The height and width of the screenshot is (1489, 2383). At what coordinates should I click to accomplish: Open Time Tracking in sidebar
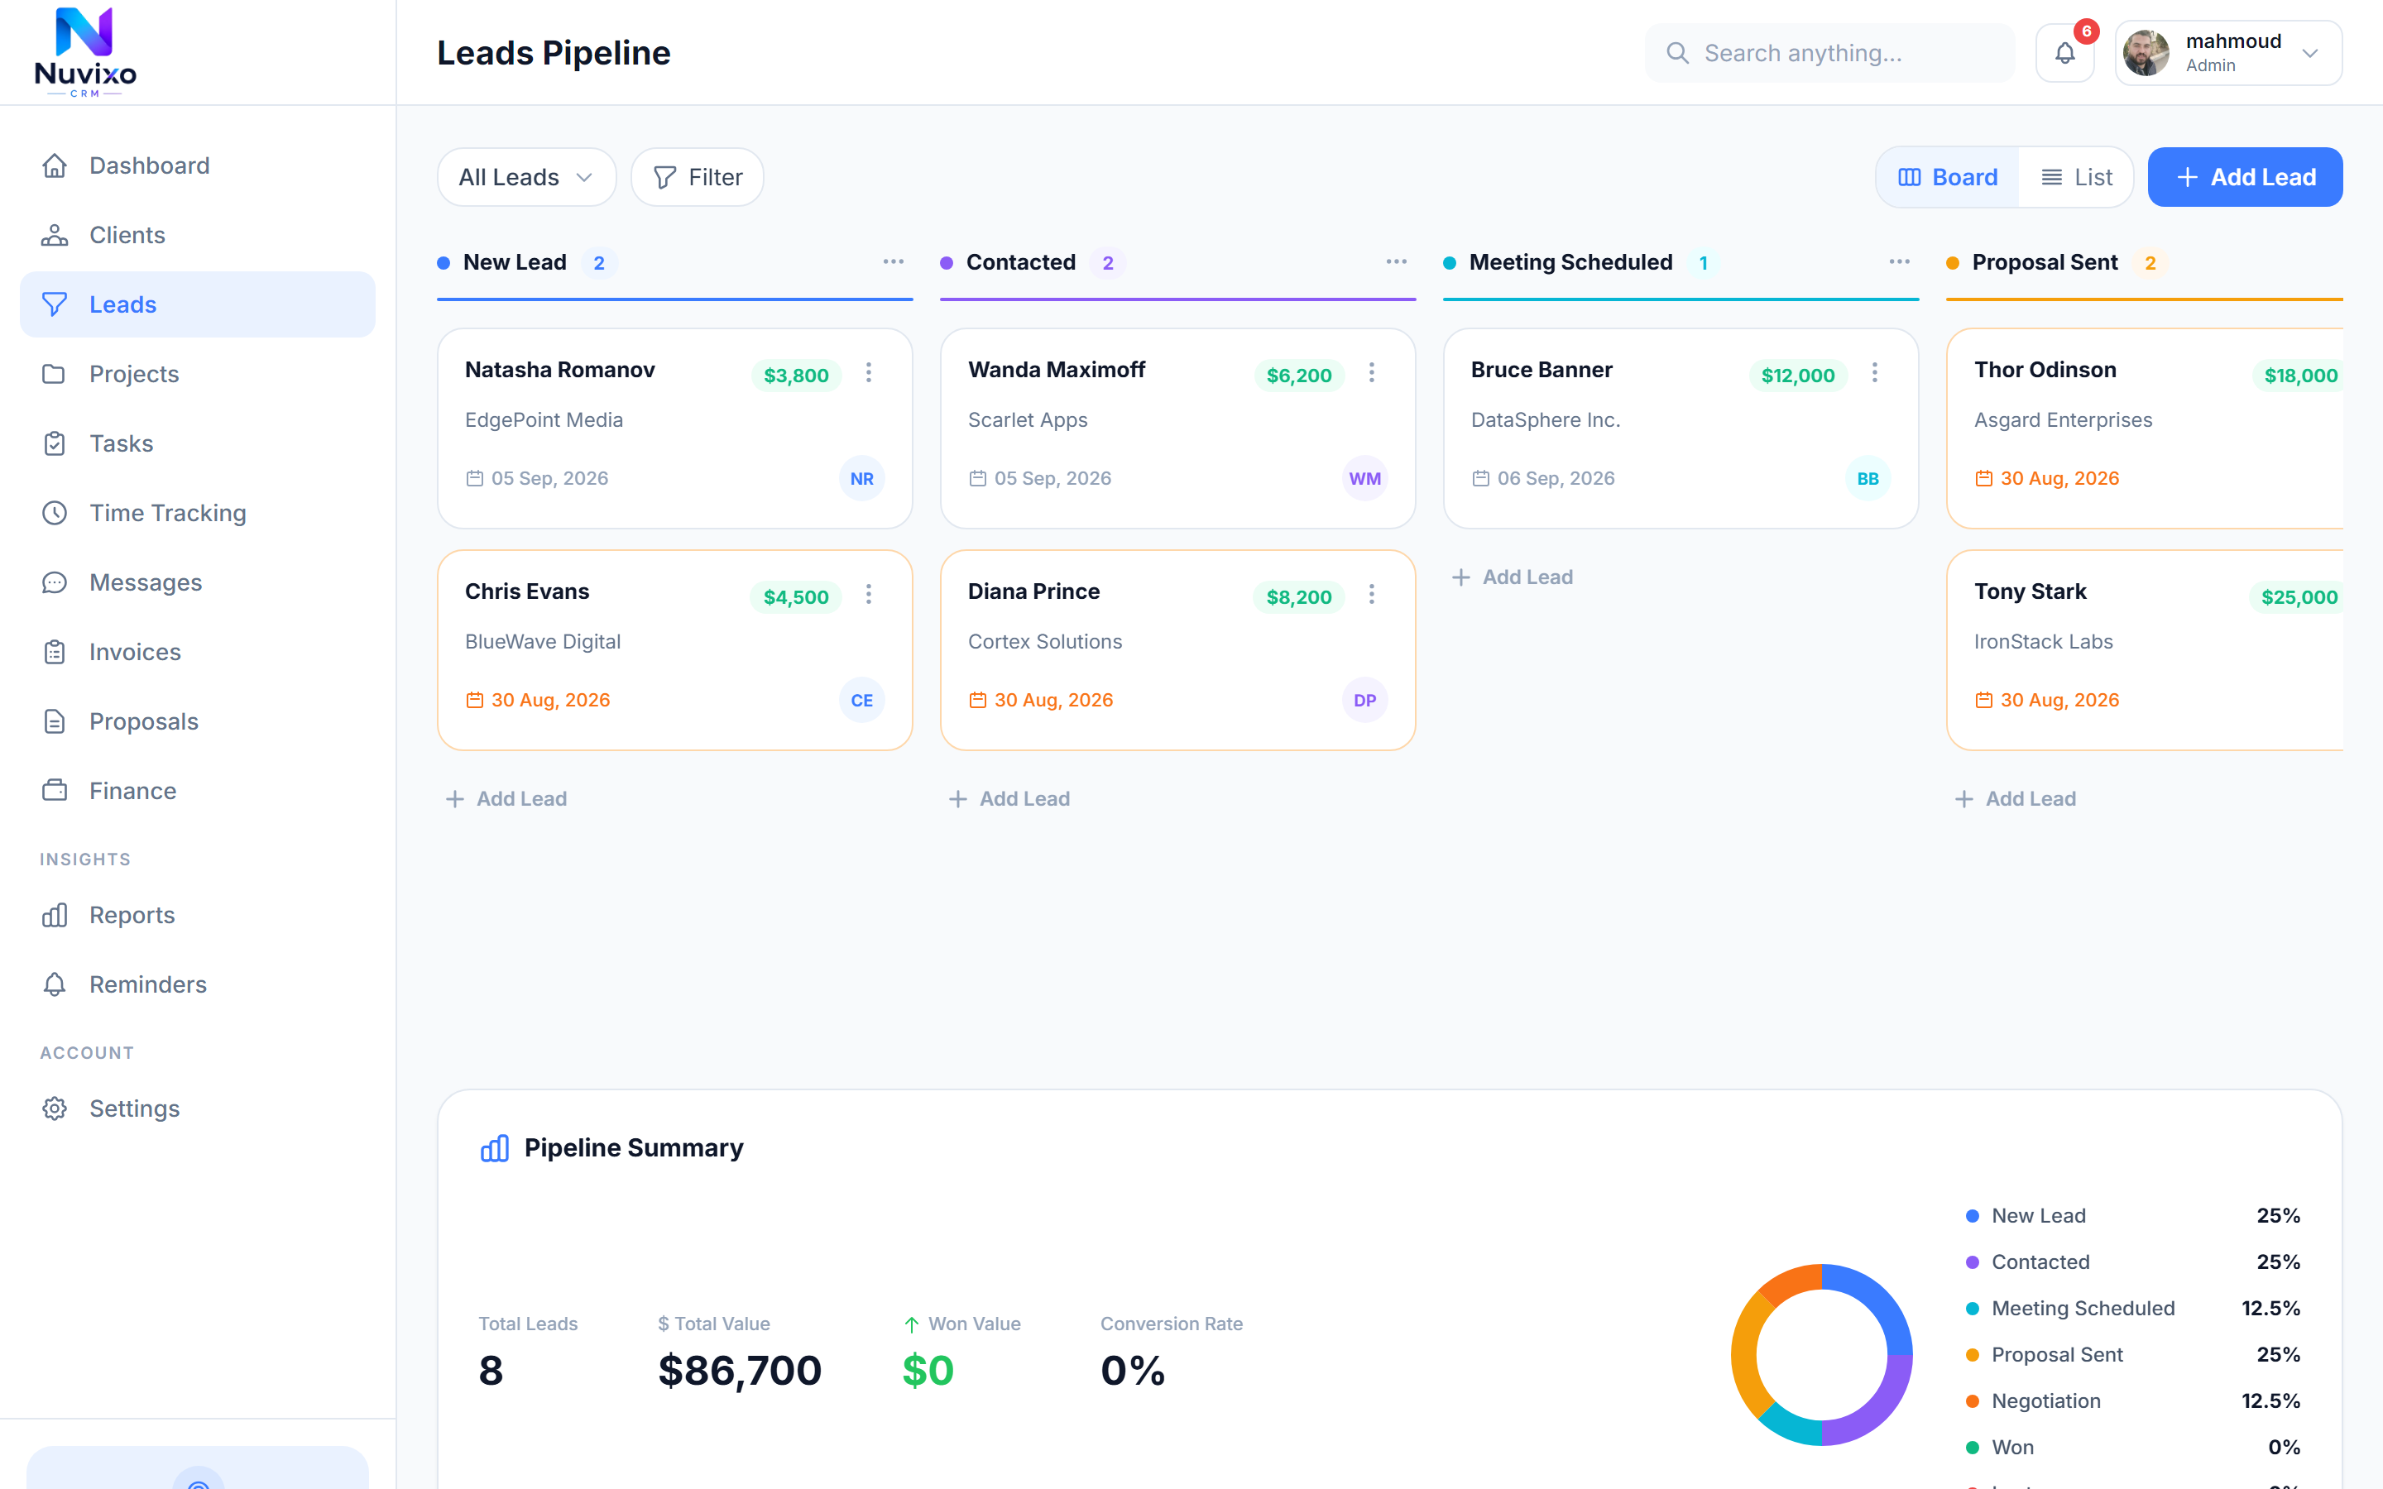click(197, 513)
